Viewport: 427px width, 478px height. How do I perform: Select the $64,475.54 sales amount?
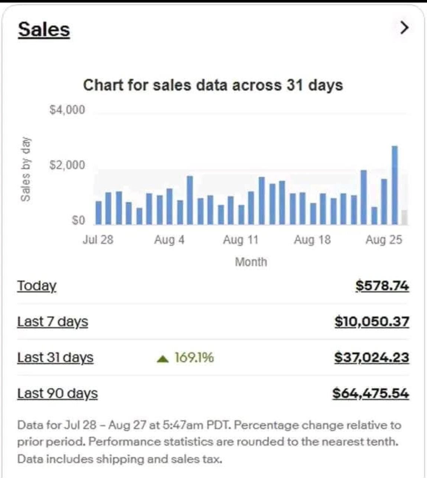[371, 393]
